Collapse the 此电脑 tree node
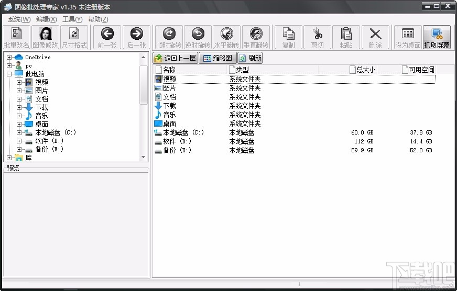 [x=9, y=74]
